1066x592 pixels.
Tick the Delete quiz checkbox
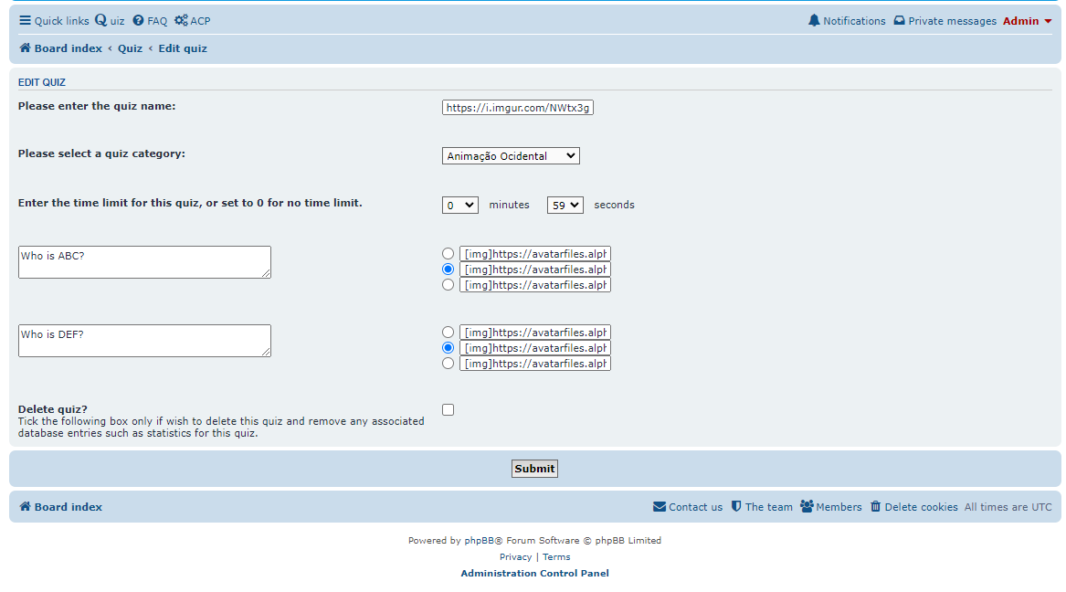[448, 410]
